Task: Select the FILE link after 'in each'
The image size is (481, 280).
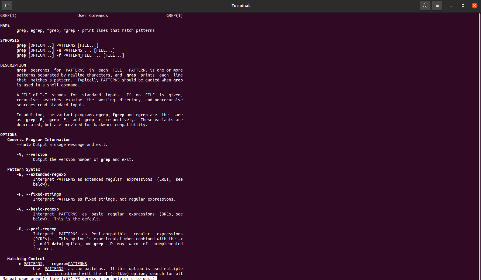Action: [x=117, y=70]
